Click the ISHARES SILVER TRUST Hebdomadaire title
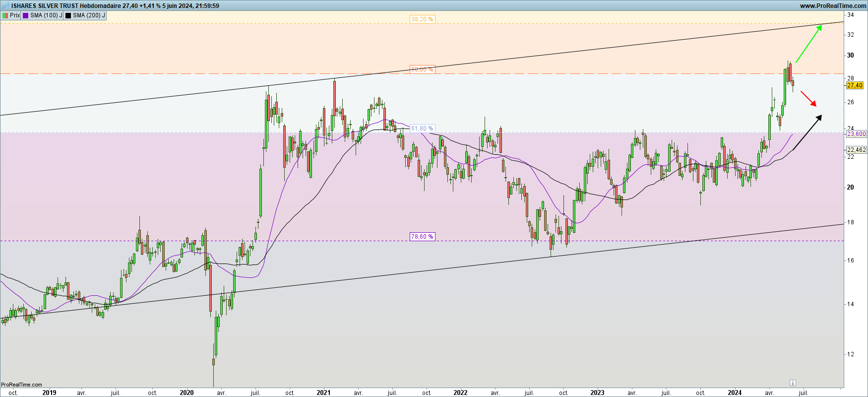868x397 pixels. [67, 6]
